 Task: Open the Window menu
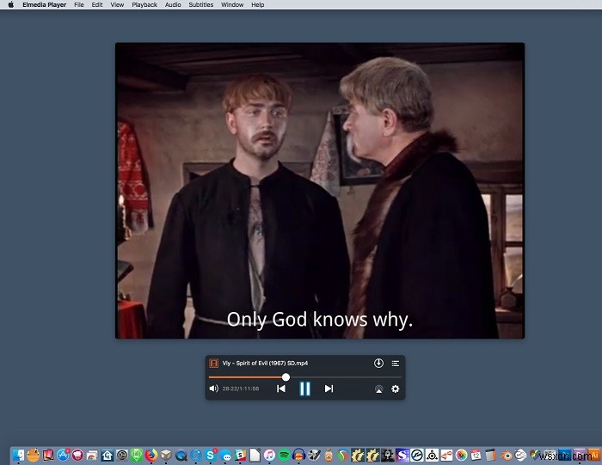coord(232,4)
